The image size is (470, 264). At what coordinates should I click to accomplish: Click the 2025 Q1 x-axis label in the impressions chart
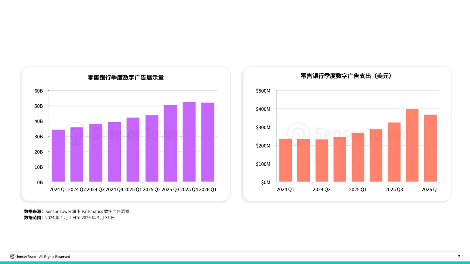[x=133, y=190]
